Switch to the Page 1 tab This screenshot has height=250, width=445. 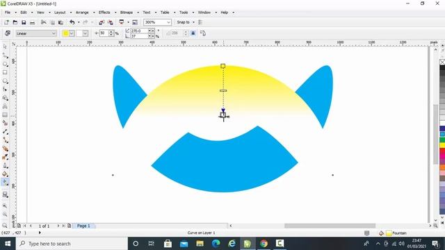[x=83, y=226]
